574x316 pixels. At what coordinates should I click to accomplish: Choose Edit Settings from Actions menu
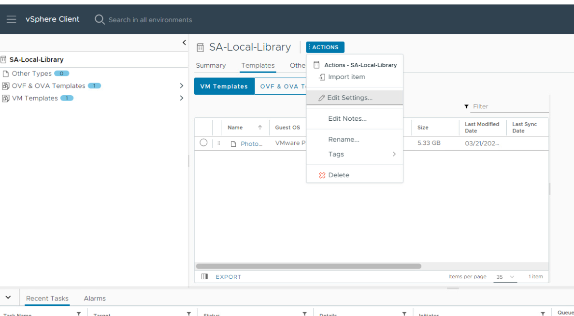click(354, 98)
